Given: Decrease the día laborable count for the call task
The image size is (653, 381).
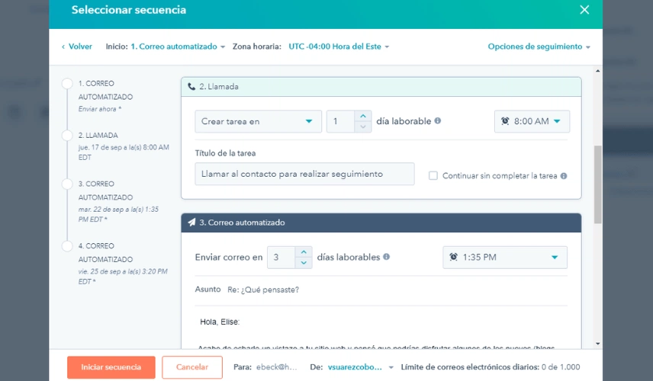Looking at the screenshot, I should click(363, 126).
